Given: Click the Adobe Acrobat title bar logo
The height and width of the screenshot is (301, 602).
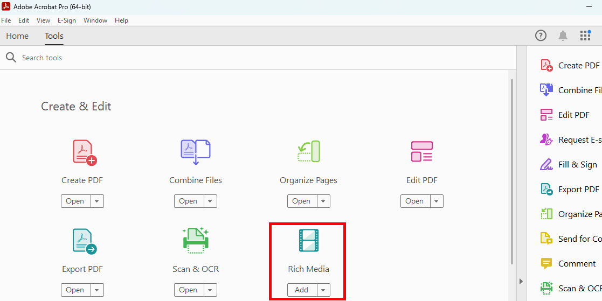Looking at the screenshot, I should click(6, 7).
